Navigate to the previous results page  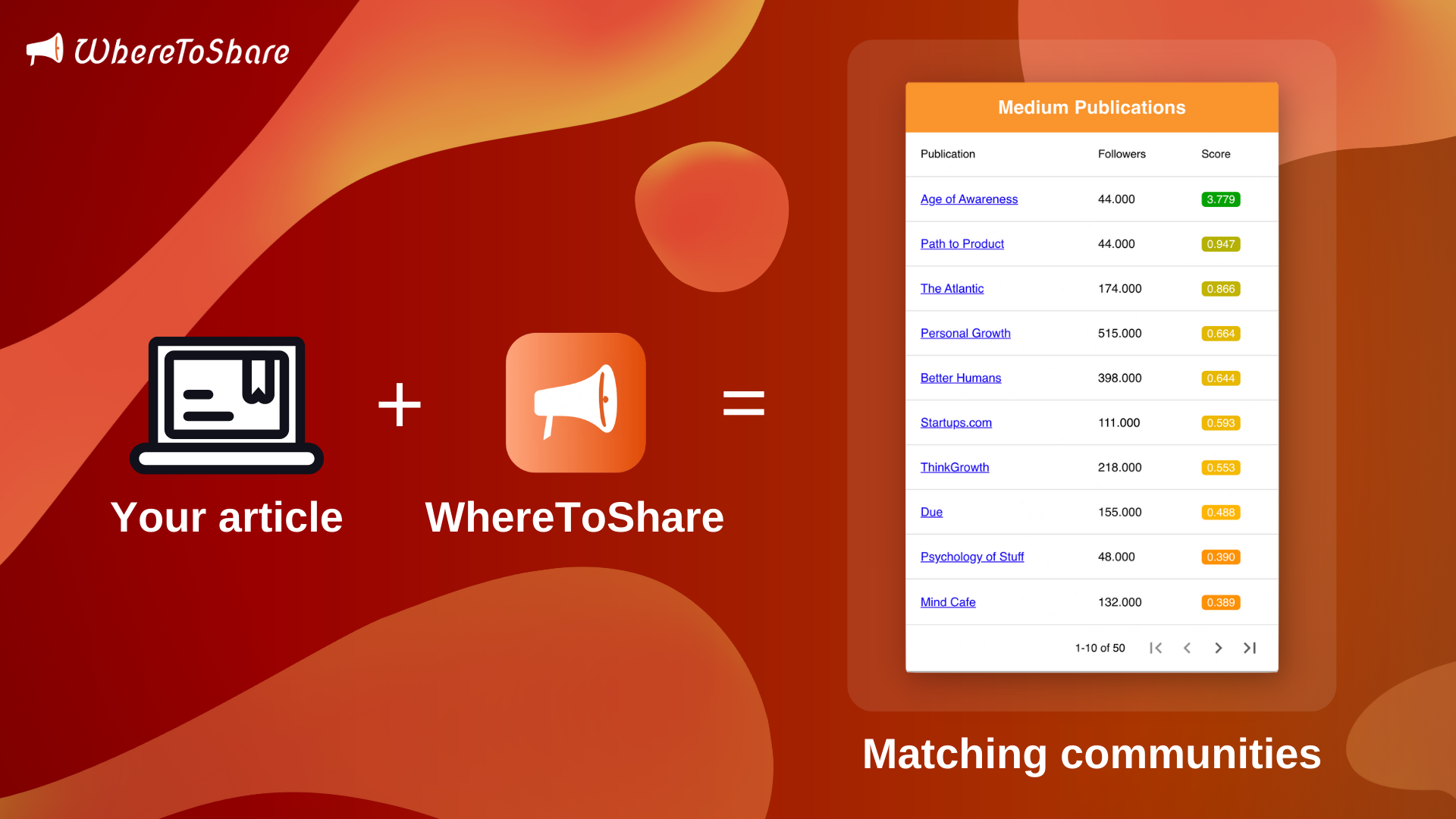pyautogui.click(x=1187, y=648)
